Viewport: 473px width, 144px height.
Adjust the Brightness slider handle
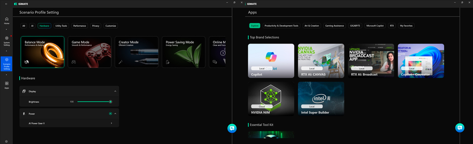coord(110,102)
